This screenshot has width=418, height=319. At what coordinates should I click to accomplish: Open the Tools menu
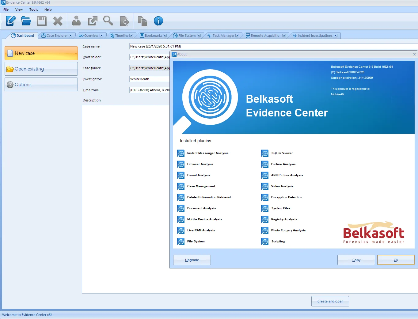pos(34,9)
